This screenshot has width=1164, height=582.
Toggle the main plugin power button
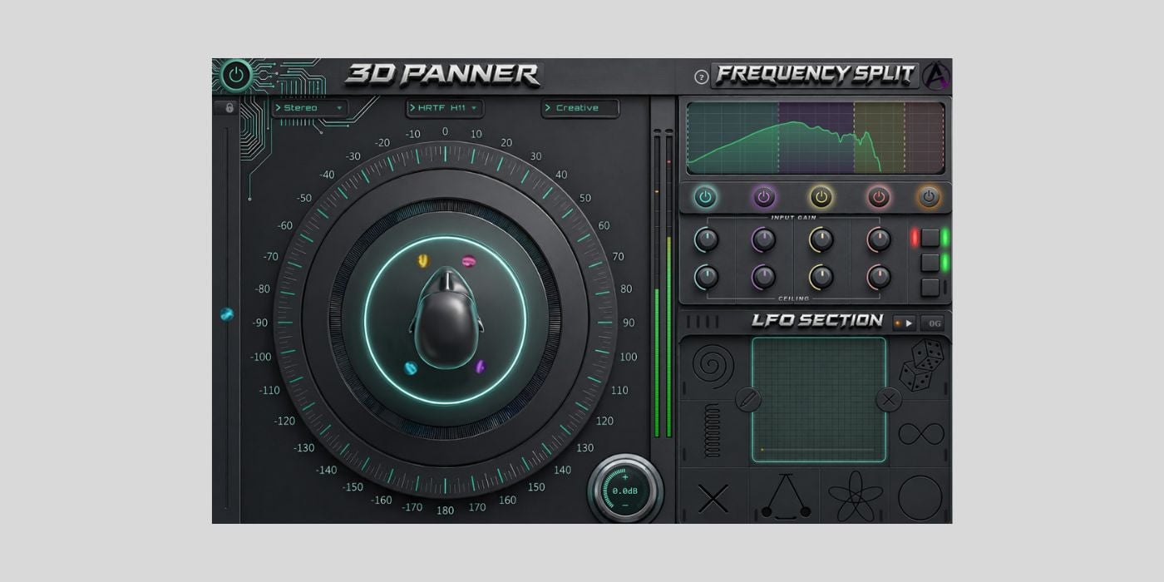point(237,76)
